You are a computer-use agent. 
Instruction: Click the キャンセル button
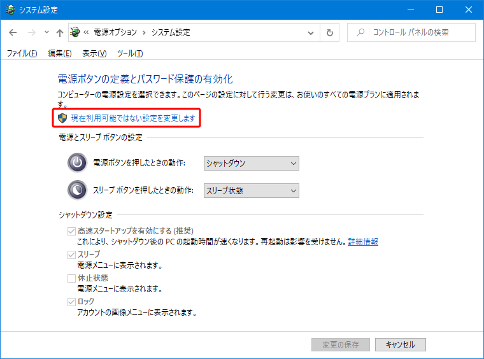click(x=400, y=344)
